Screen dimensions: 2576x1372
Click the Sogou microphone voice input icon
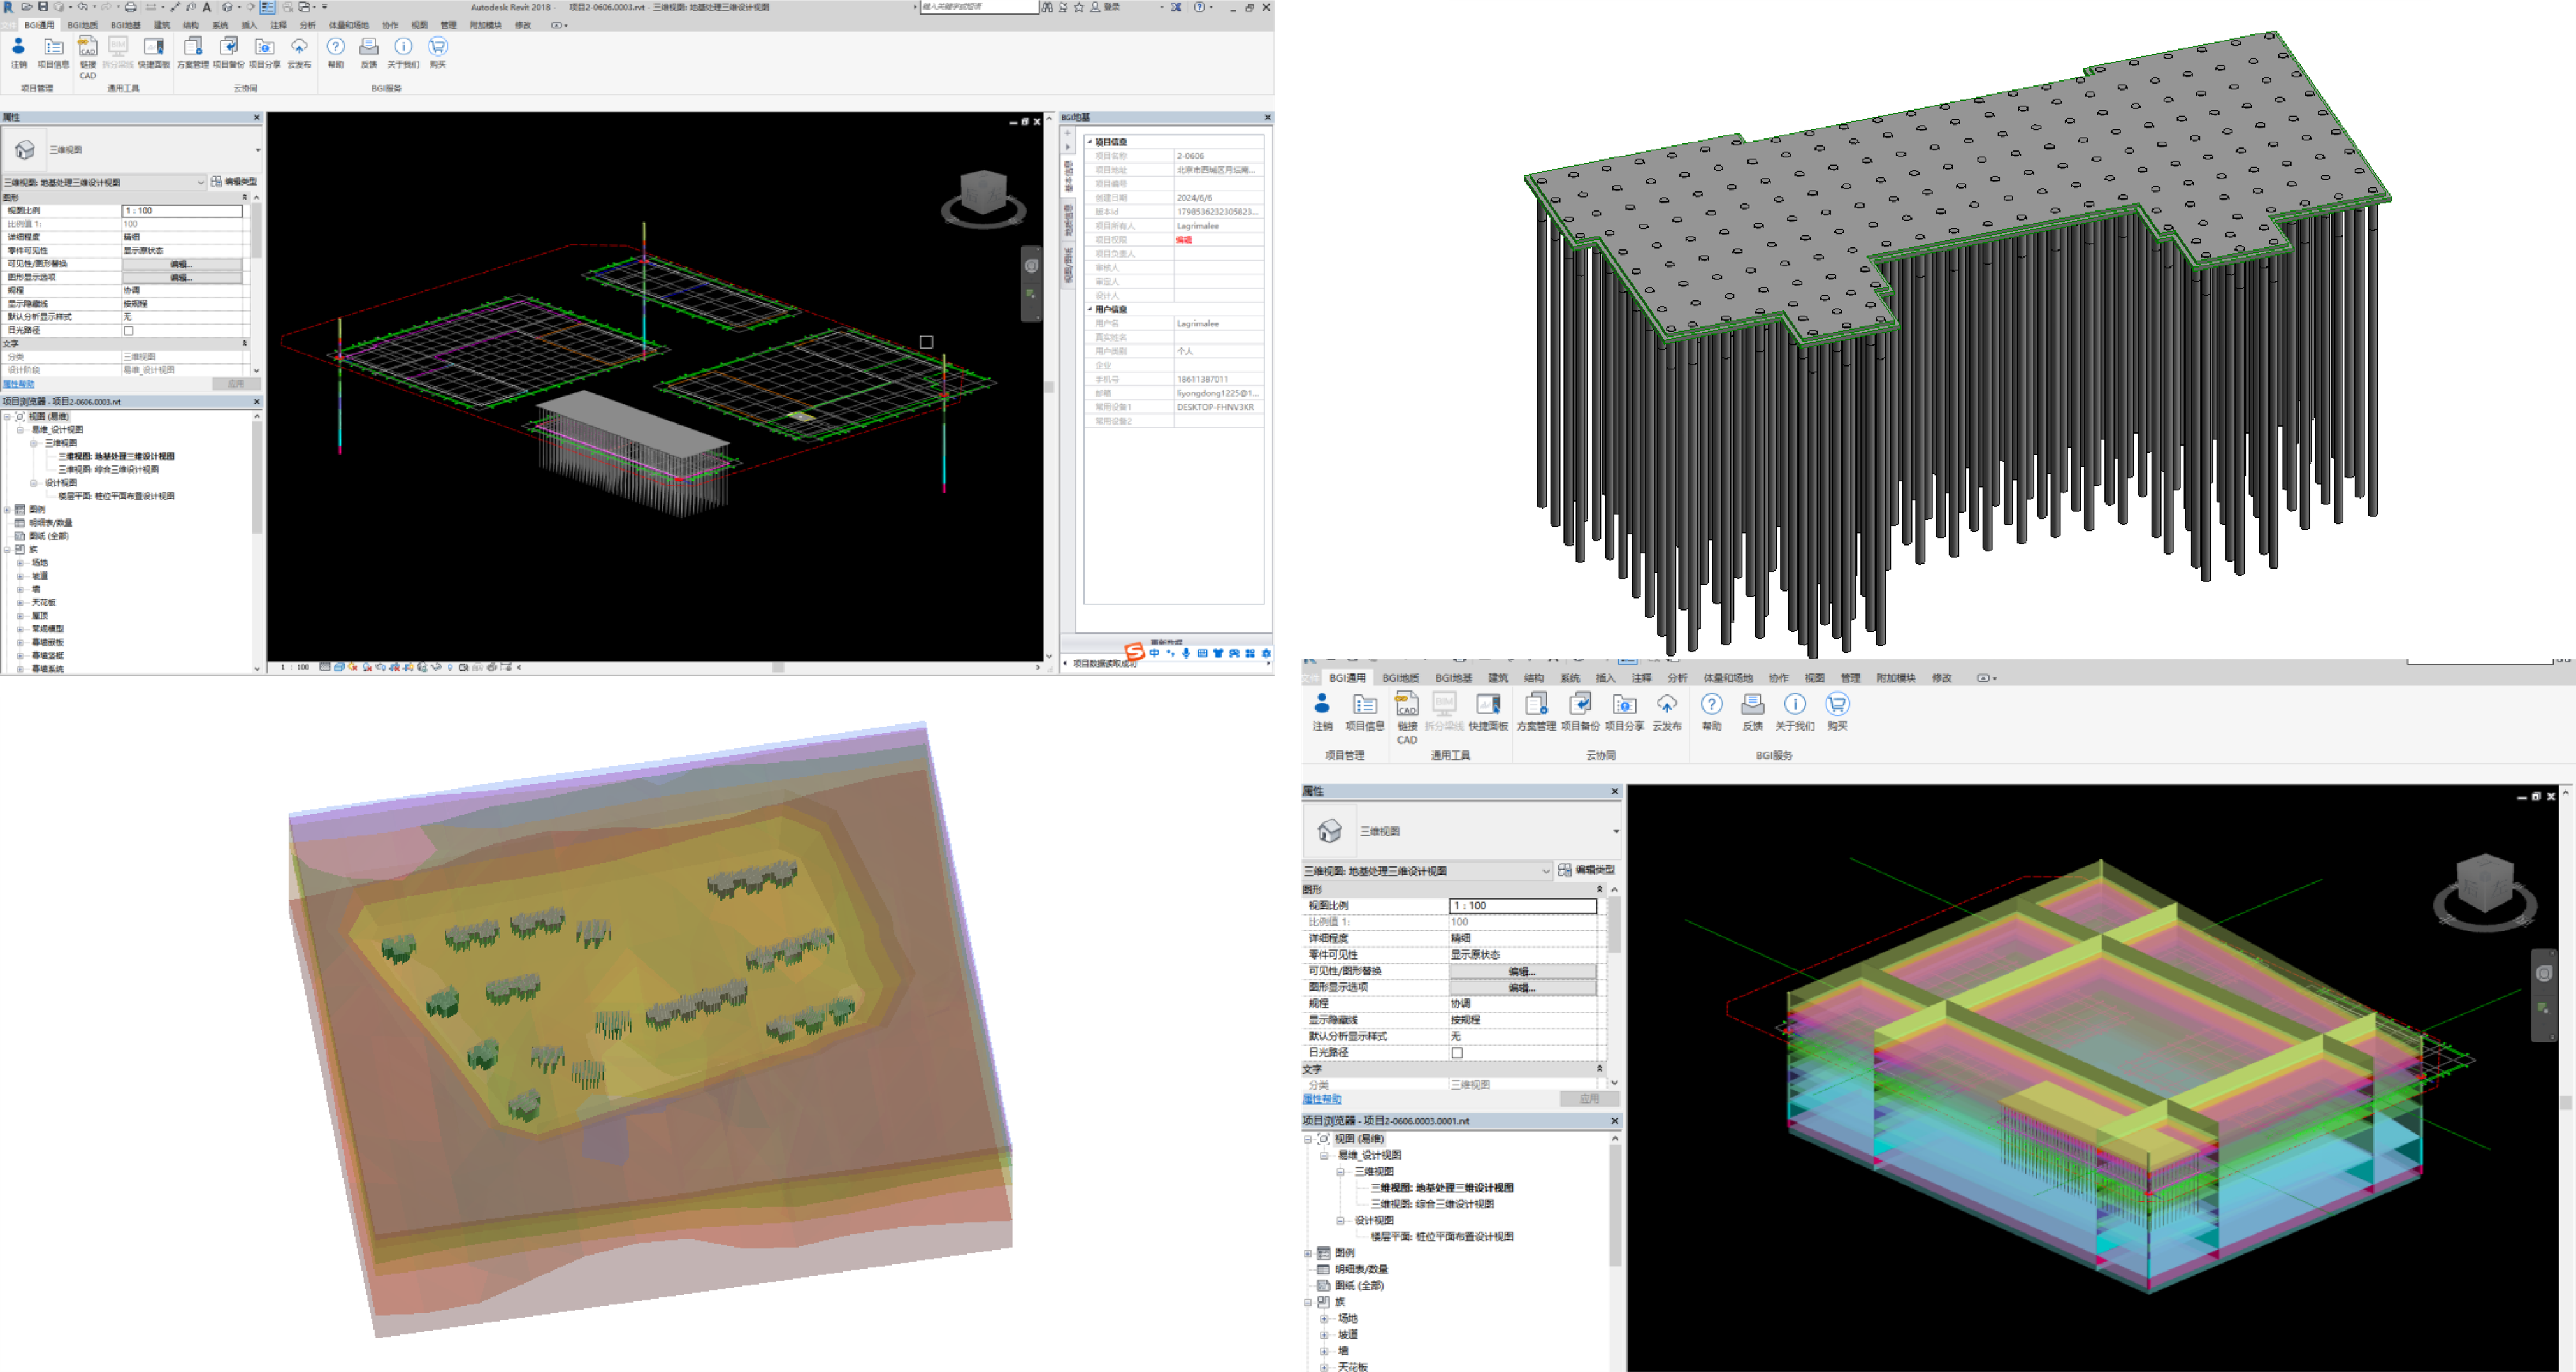tap(1186, 653)
